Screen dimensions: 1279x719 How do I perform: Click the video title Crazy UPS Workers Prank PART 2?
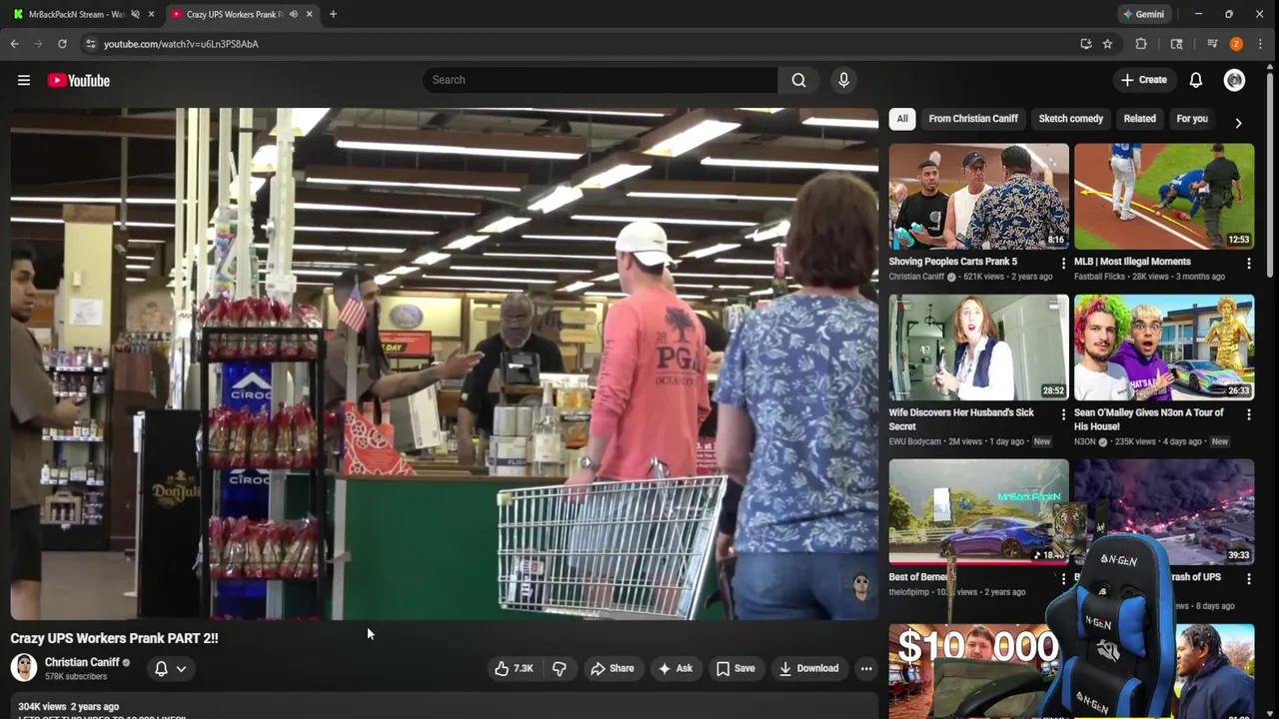114,638
